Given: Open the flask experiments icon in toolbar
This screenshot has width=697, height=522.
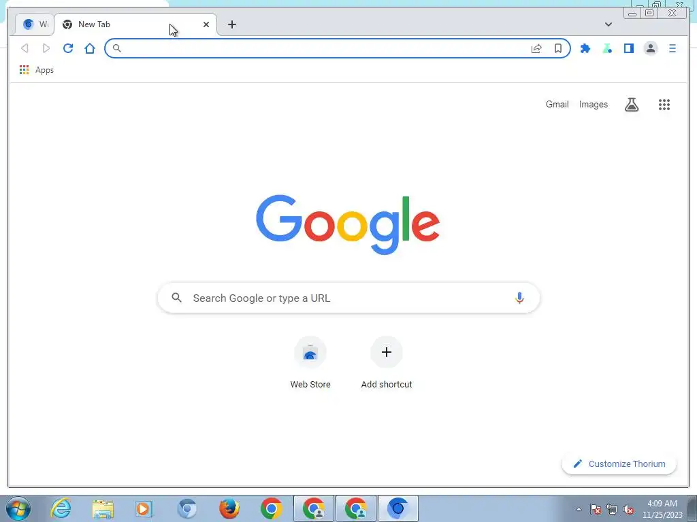Looking at the screenshot, I should coord(607,48).
